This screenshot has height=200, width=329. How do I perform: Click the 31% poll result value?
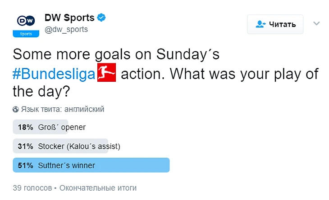click(25, 146)
